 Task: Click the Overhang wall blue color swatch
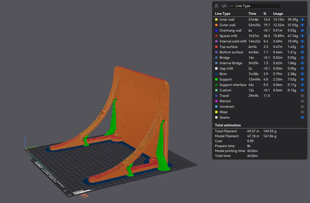tap(216, 30)
